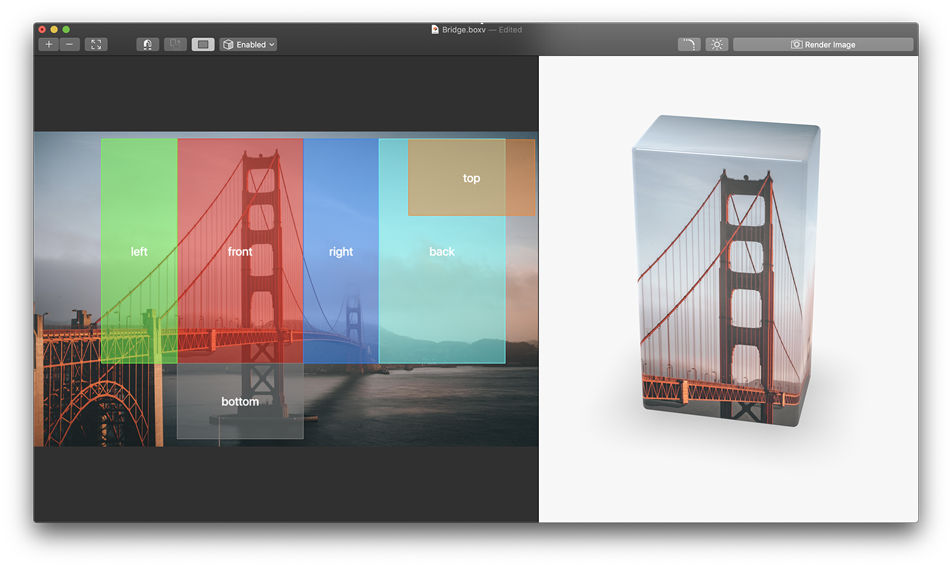Click the camera icon inside Render Image

coord(796,44)
